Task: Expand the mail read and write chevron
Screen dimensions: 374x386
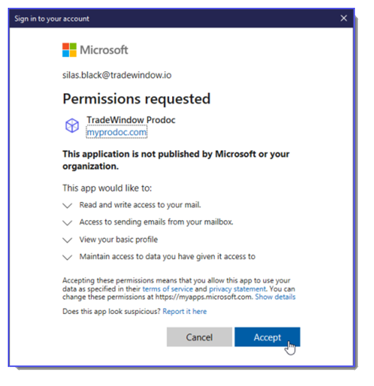Action: tap(67, 205)
